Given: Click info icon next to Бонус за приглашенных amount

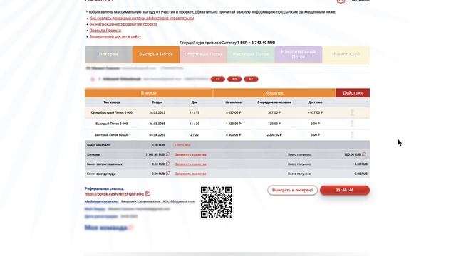Looking at the screenshot, I should (x=168, y=164).
